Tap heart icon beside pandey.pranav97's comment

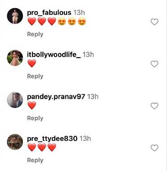pos(154,106)
